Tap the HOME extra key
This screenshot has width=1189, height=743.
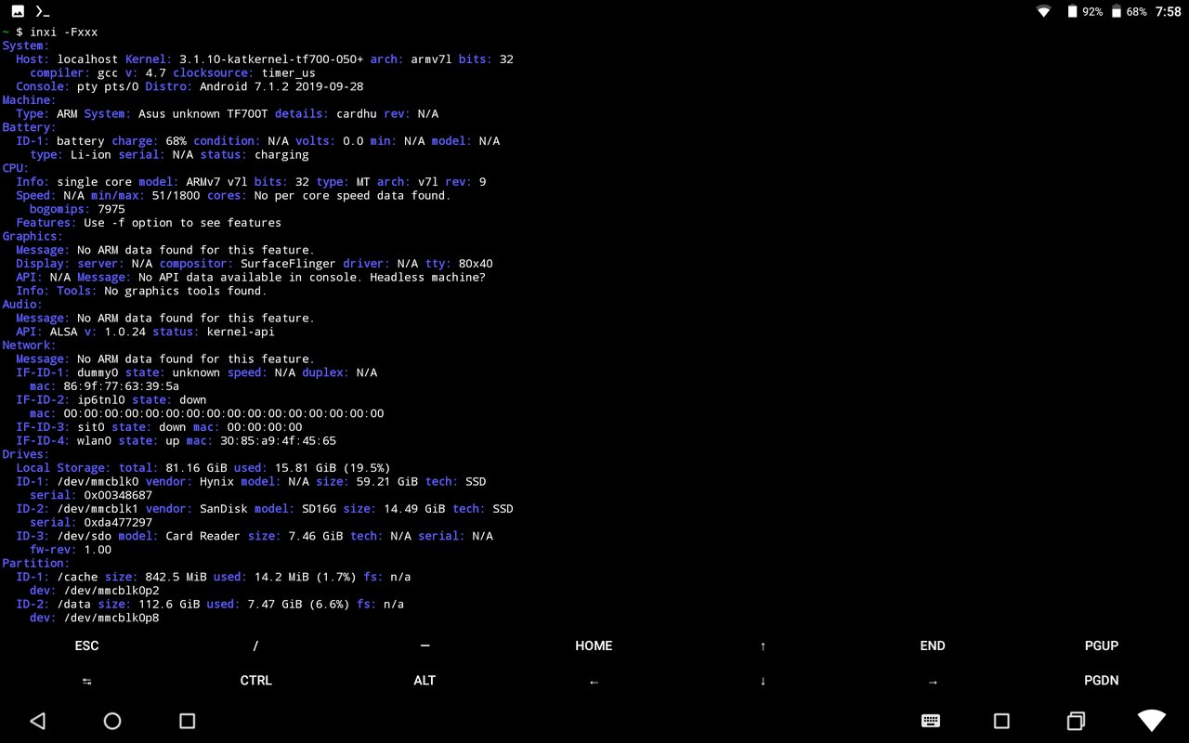click(594, 645)
